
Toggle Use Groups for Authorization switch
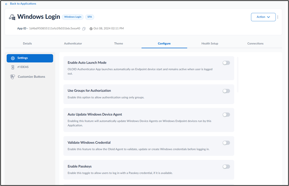226,91
